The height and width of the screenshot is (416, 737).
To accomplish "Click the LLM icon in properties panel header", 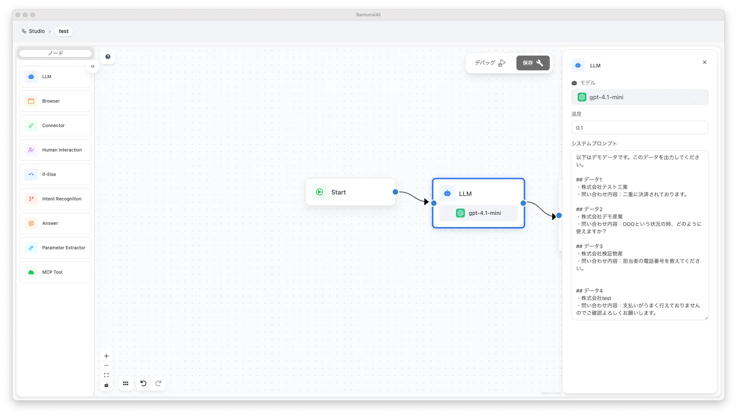I will 578,65.
